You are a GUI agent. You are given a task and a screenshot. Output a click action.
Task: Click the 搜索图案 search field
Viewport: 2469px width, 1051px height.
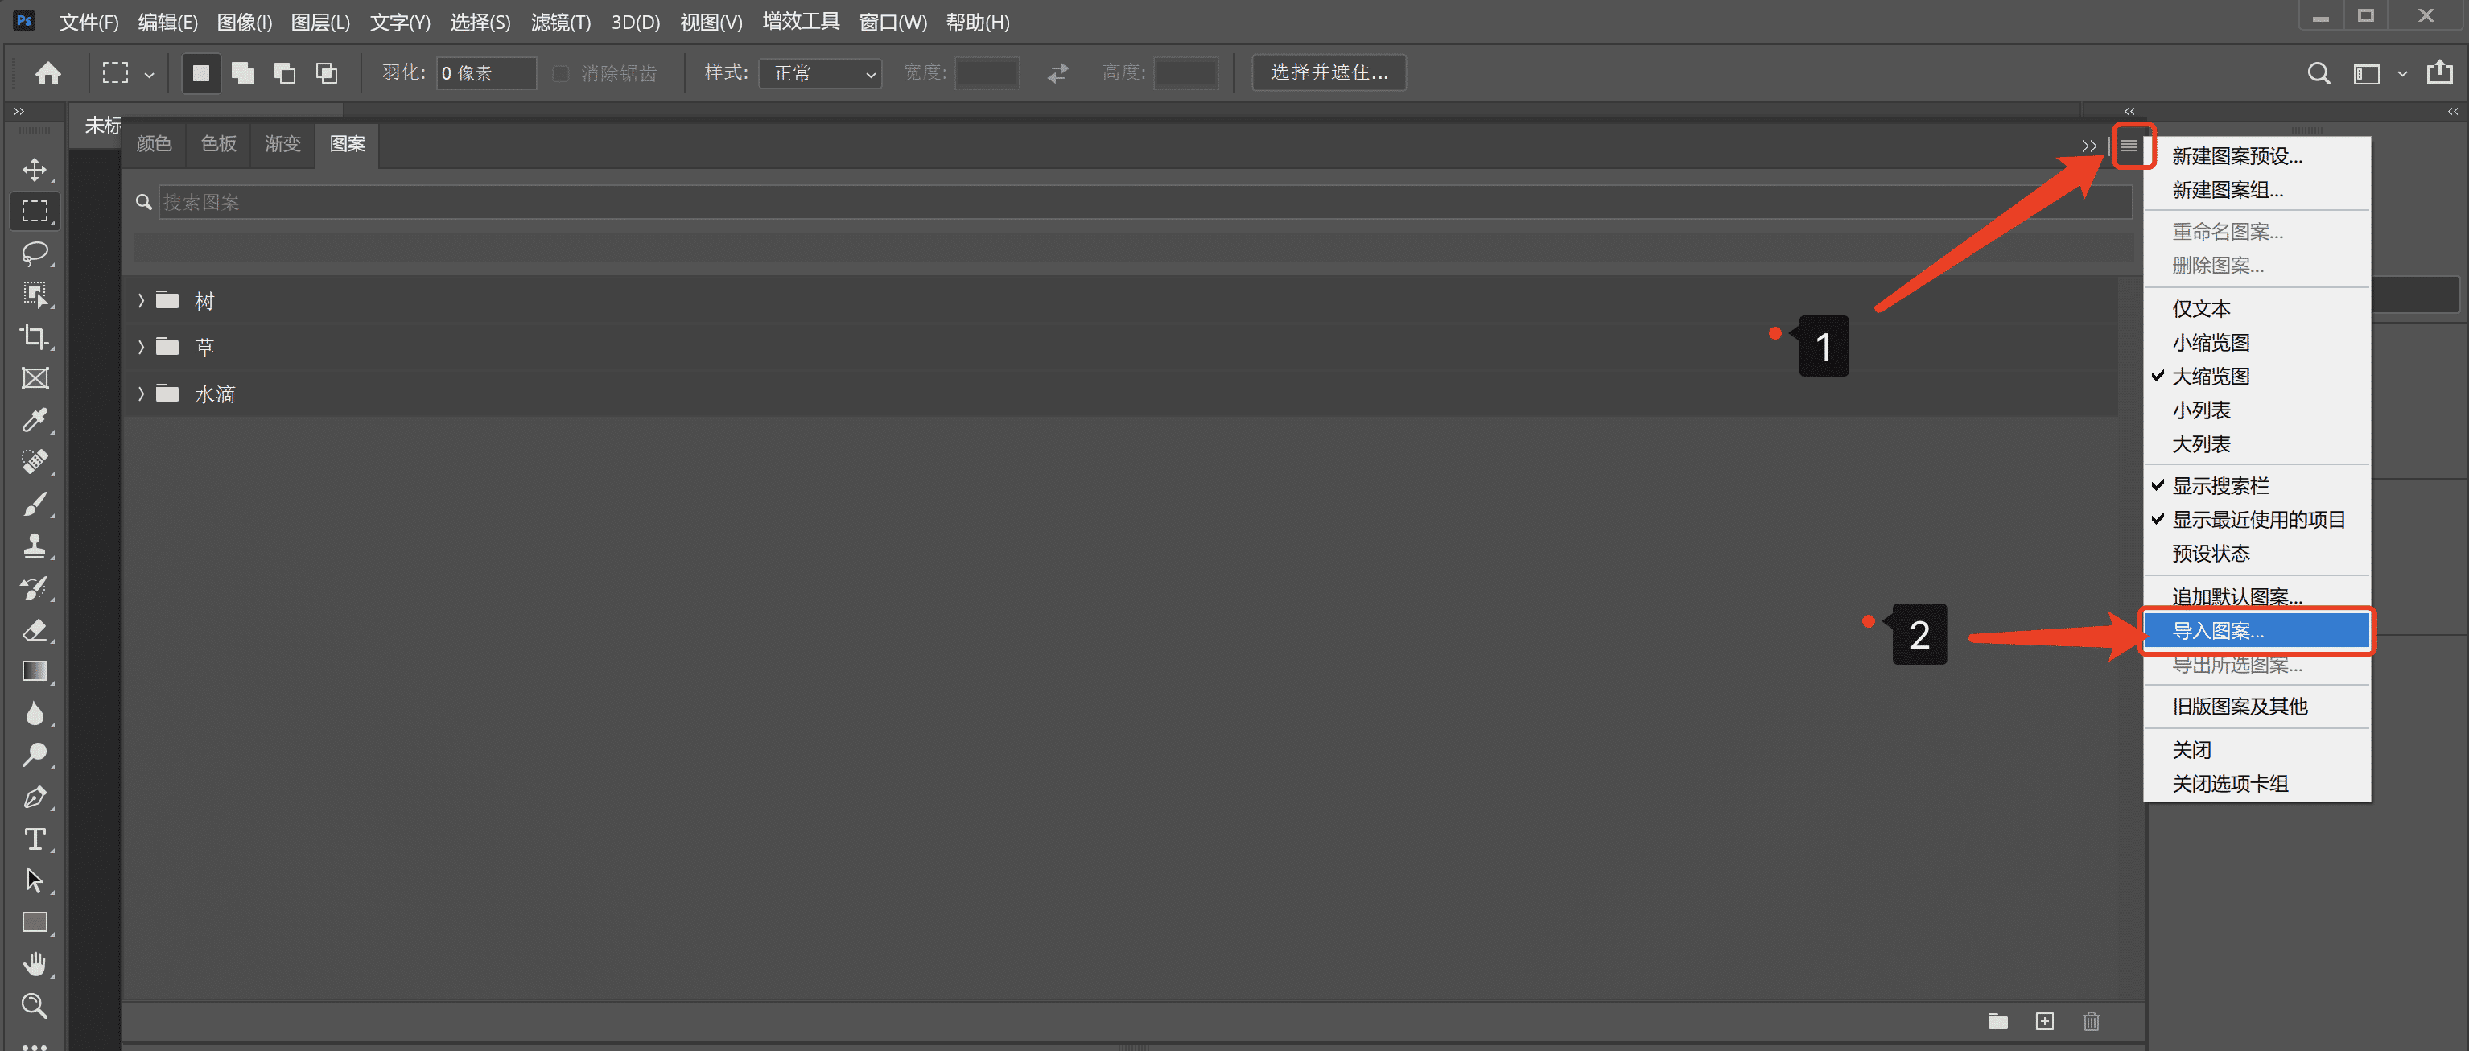pyautogui.click(x=1140, y=202)
